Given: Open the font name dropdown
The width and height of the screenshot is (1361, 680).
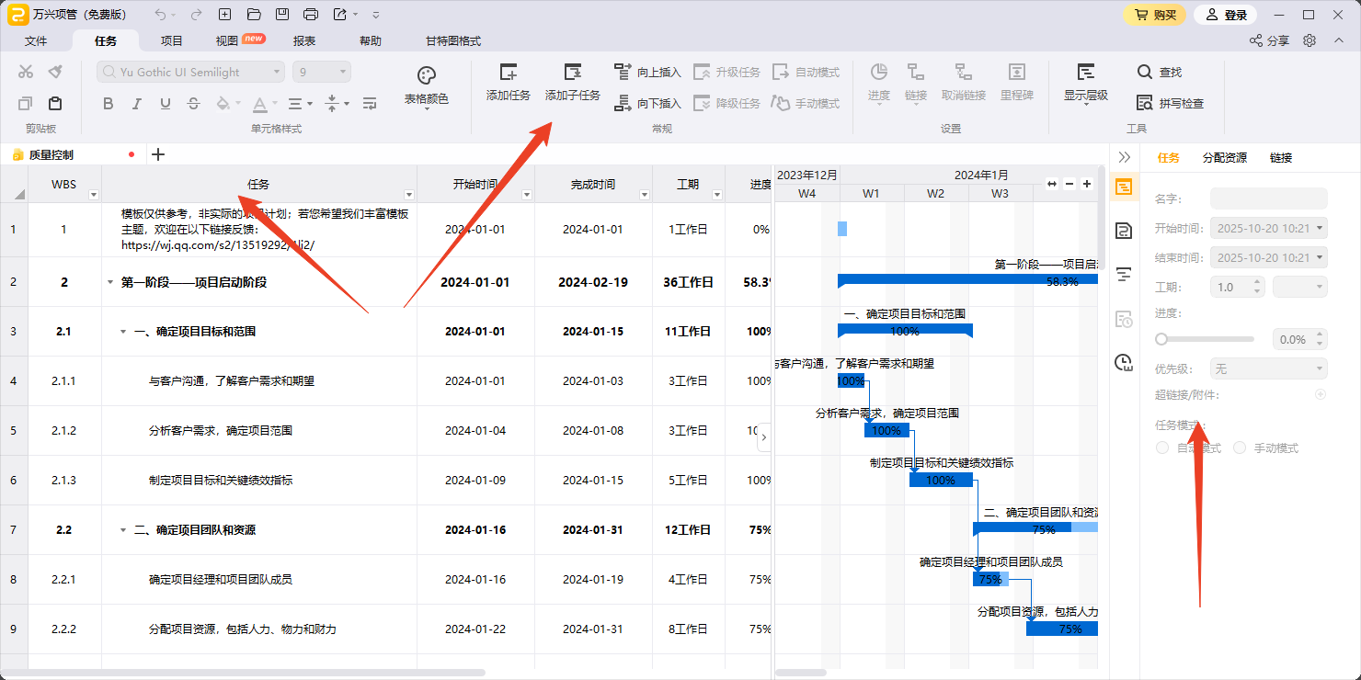Looking at the screenshot, I should [x=277, y=73].
